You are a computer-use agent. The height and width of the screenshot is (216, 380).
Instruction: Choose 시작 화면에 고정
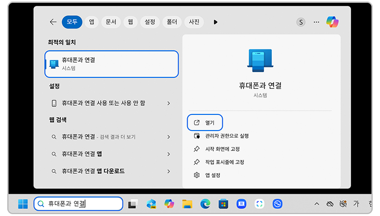point(217,149)
